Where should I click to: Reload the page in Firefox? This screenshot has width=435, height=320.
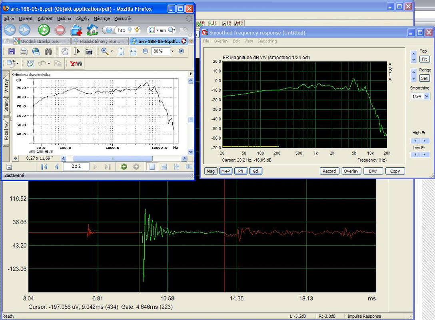[44, 30]
